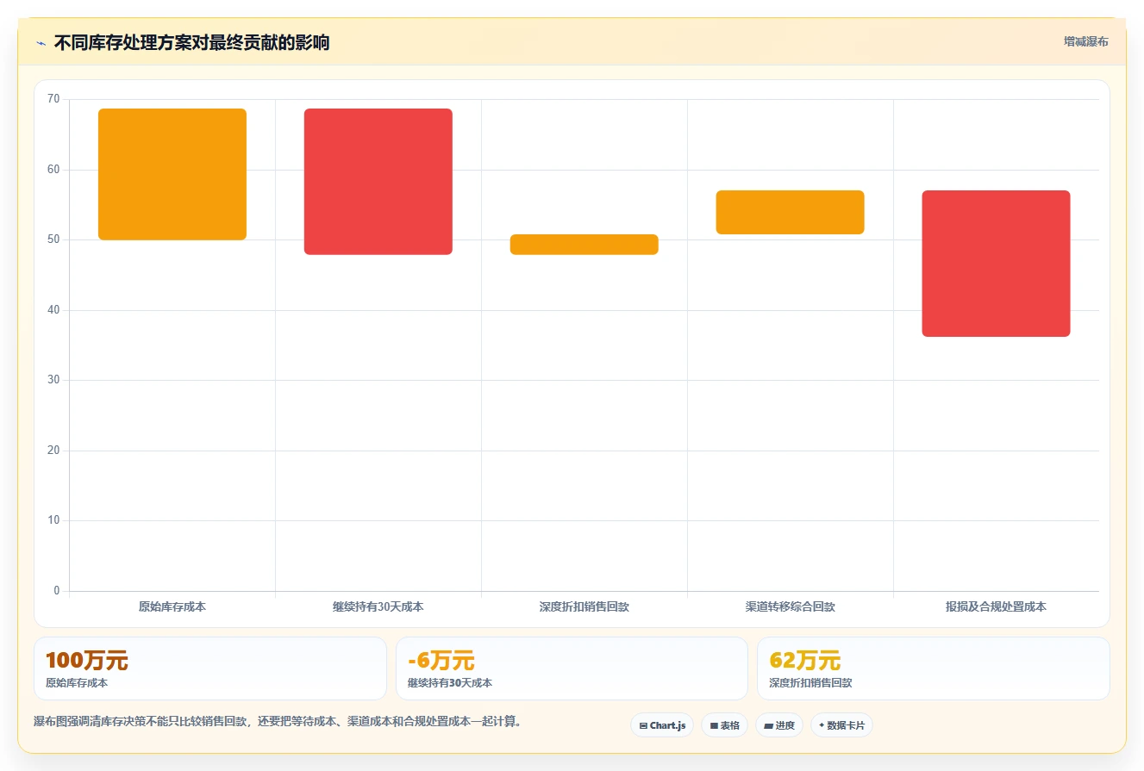Image resolution: width=1144 pixels, height=771 pixels.
Task: Click the 原始库存成本 caption under 100万元
Action: point(77,683)
